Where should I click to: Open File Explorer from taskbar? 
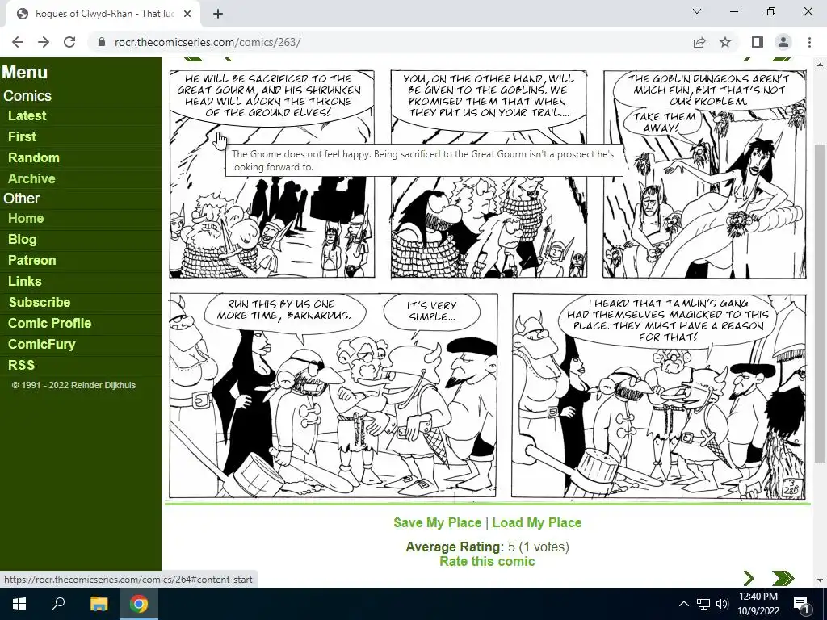(x=99, y=604)
